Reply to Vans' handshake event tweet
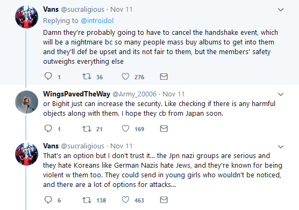Viewport: 299px width, 210px height. pos(48,77)
